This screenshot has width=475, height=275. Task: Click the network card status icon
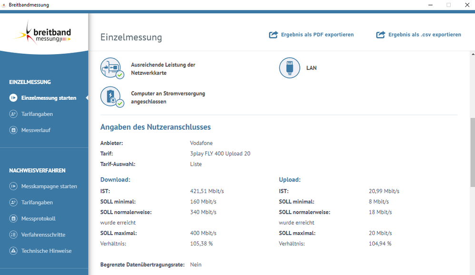(x=112, y=68)
